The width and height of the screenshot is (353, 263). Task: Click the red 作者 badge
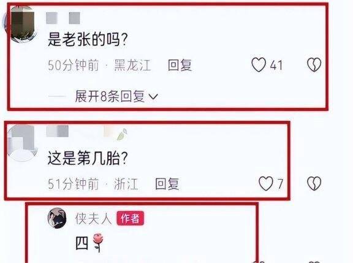[x=130, y=218]
